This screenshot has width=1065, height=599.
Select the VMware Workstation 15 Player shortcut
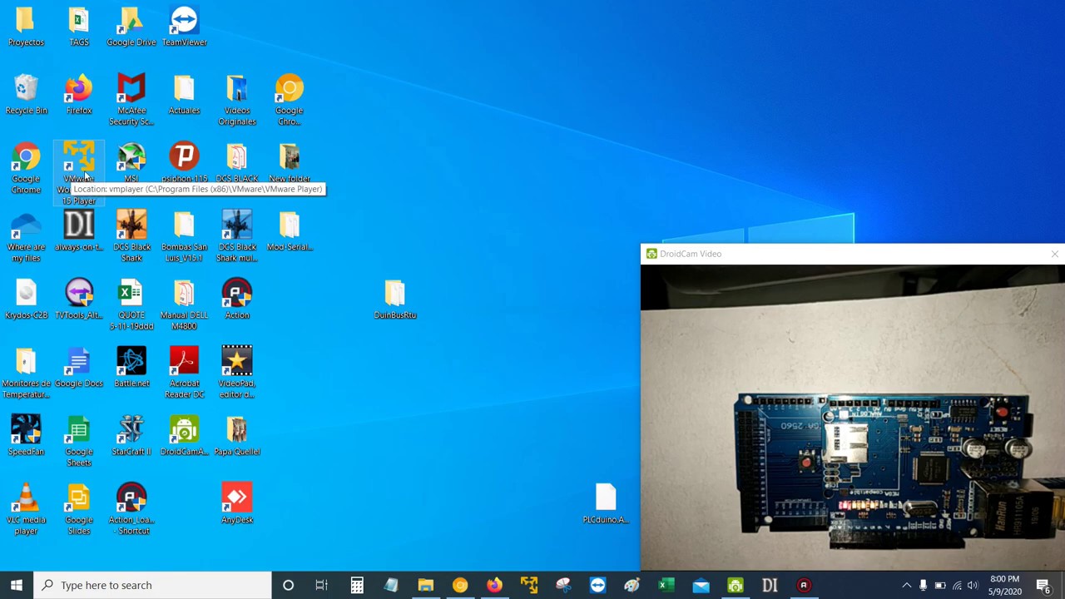[79, 173]
